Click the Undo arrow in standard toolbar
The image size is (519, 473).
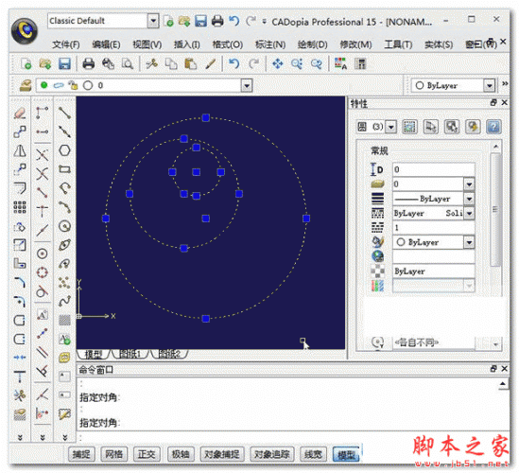point(234,63)
